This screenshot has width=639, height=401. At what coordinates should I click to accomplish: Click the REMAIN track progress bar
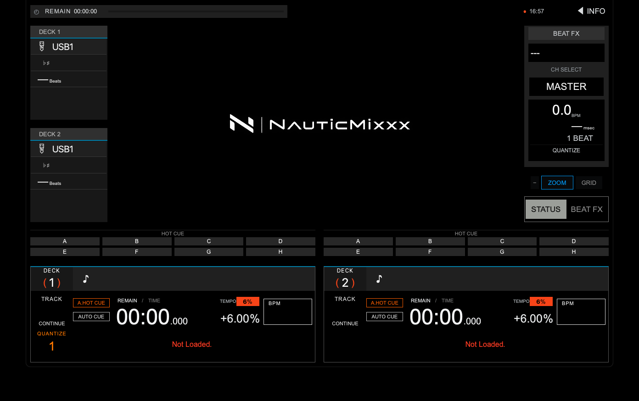click(x=196, y=11)
